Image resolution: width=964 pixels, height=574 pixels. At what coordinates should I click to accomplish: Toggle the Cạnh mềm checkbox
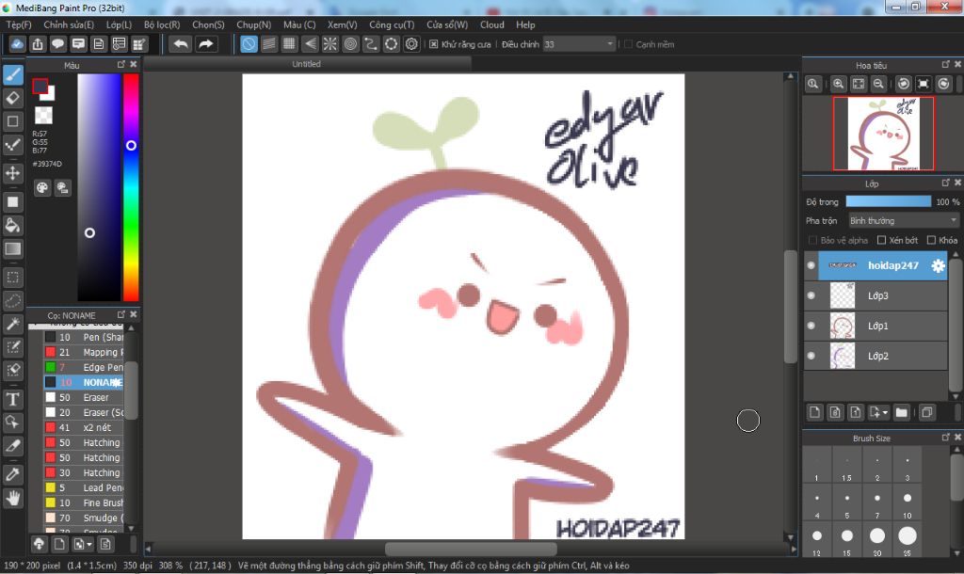point(628,44)
